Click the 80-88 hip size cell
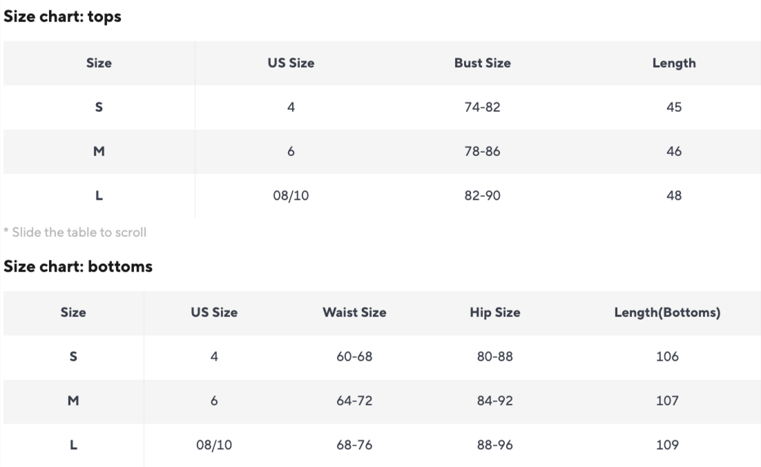The height and width of the screenshot is (467, 761). point(494,356)
